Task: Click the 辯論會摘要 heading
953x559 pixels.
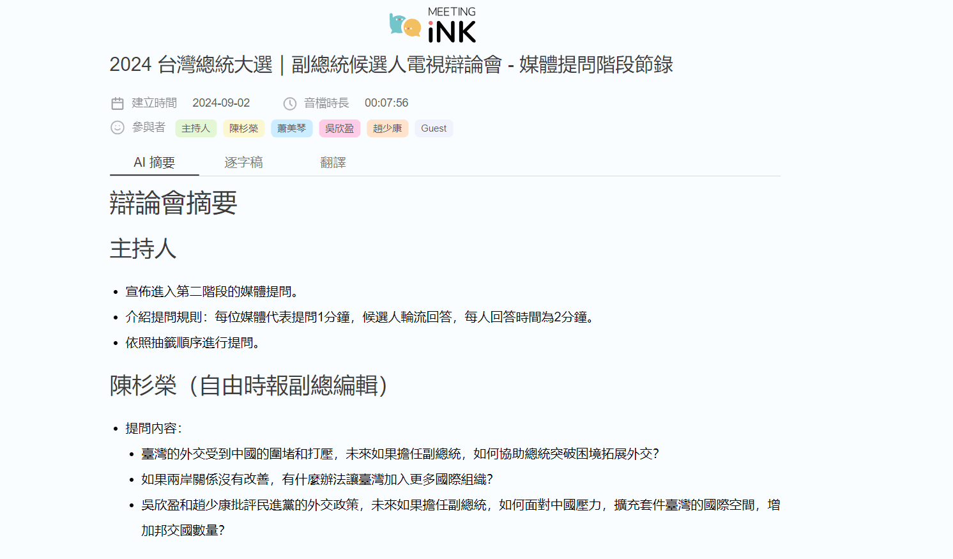Action: coord(173,203)
